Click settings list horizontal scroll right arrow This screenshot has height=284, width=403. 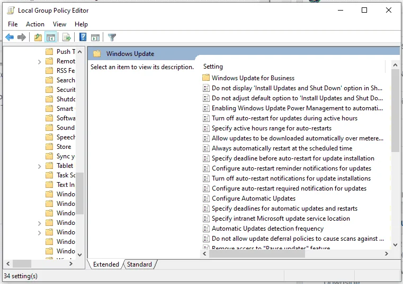tap(386, 253)
